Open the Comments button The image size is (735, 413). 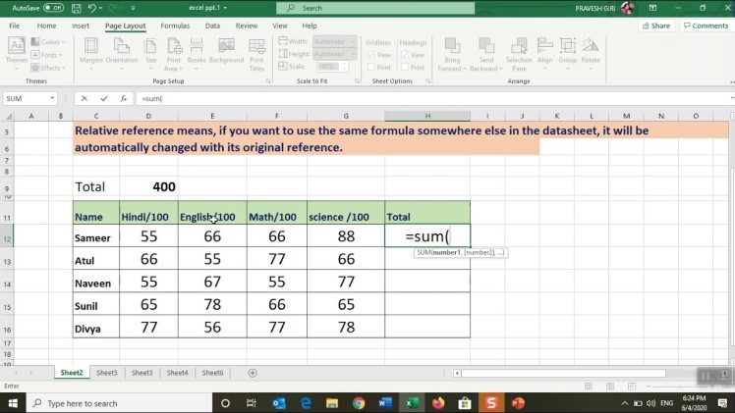pos(706,26)
